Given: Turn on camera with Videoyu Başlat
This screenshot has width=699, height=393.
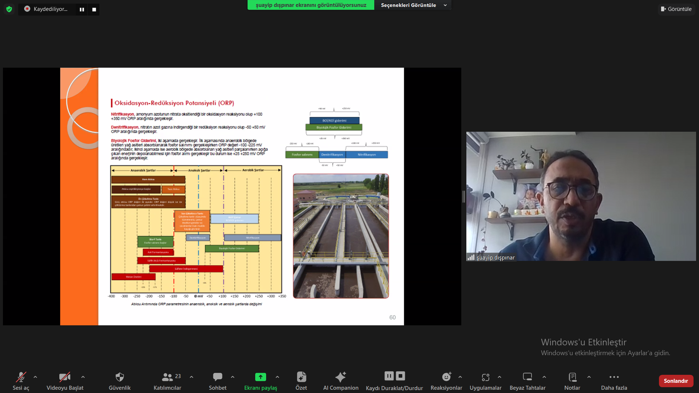Looking at the screenshot, I should pyautogui.click(x=65, y=377).
